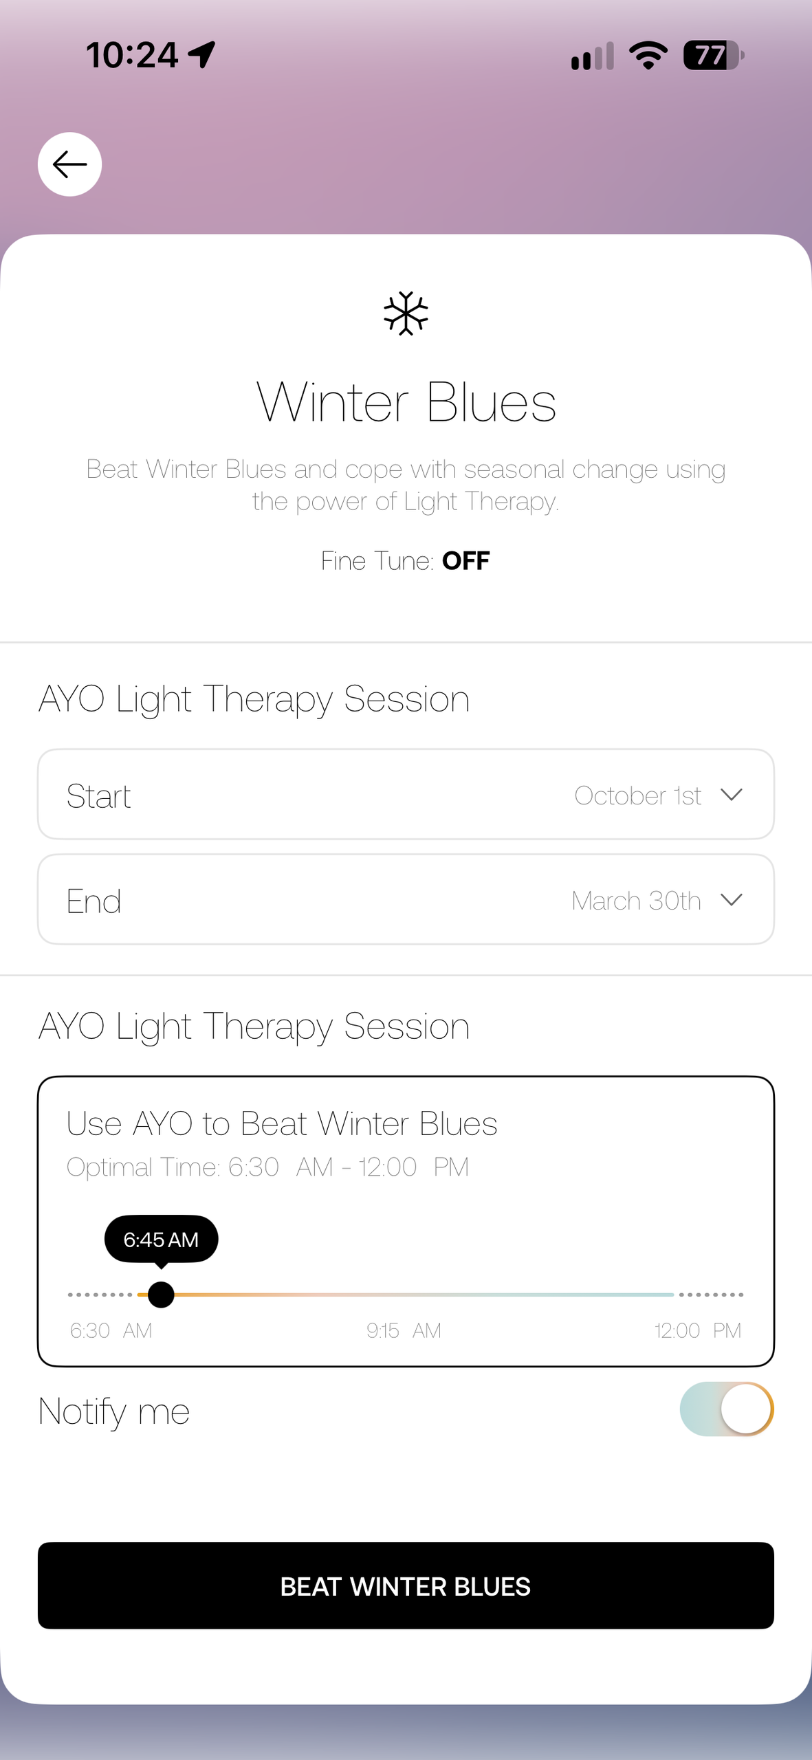Tap the 9:15 AM slider label
Screen dimensions: 812x1760
click(x=404, y=1330)
